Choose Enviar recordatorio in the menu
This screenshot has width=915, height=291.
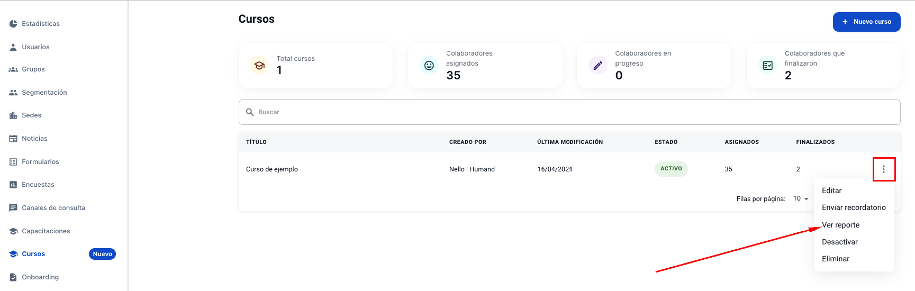click(853, 207)
